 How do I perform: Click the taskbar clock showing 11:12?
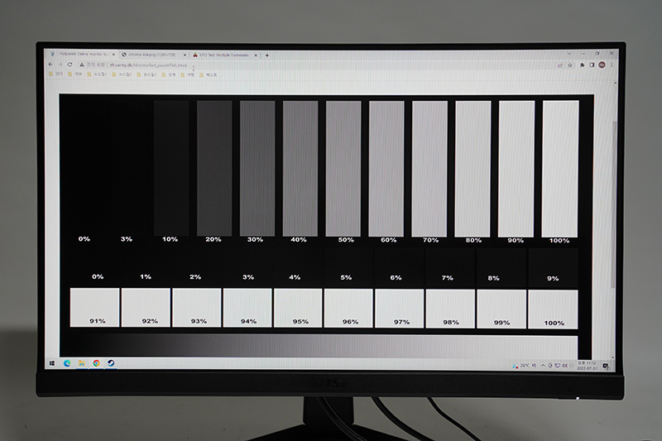coord(587,366)
